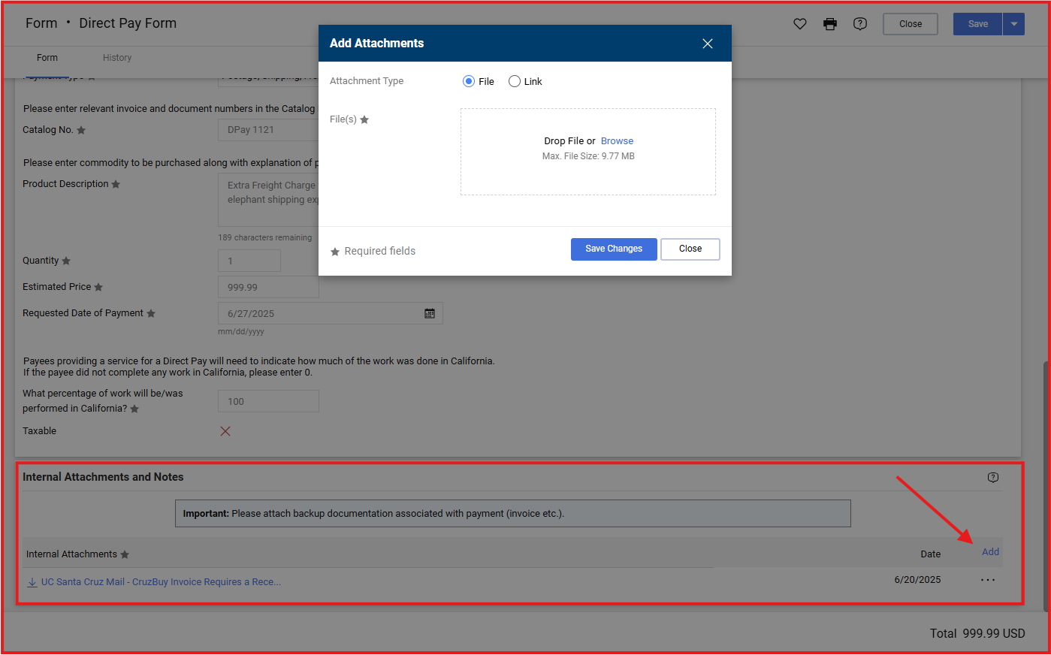Switch to the Form tab
The width and height of the screenshot is (1051, 655).
point(47,58)
